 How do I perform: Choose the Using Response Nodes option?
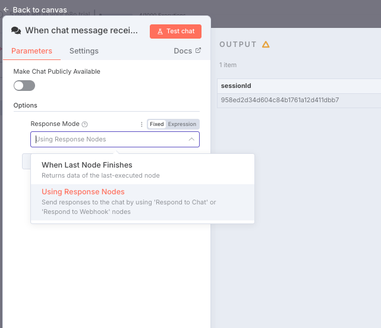[83, 192]
